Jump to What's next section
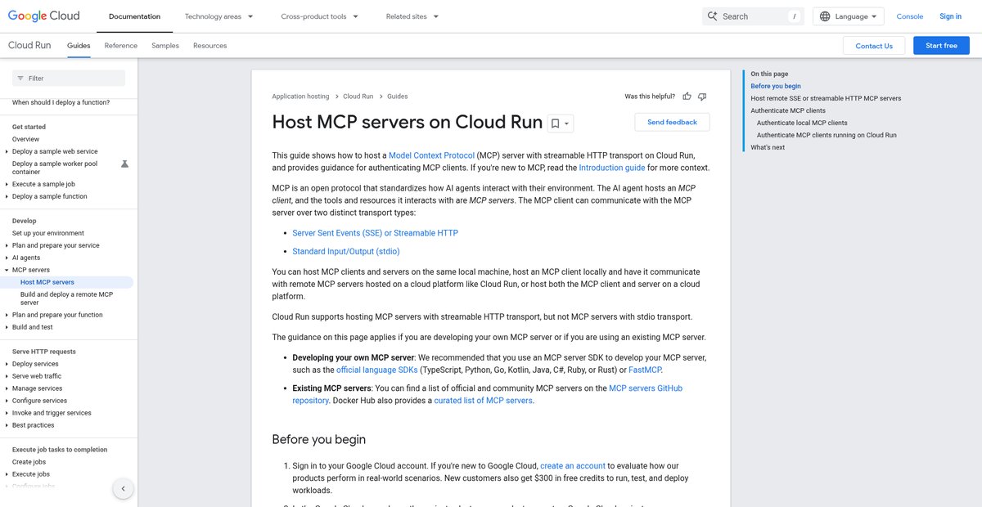The image size is (982, 507). pos(768,147)
